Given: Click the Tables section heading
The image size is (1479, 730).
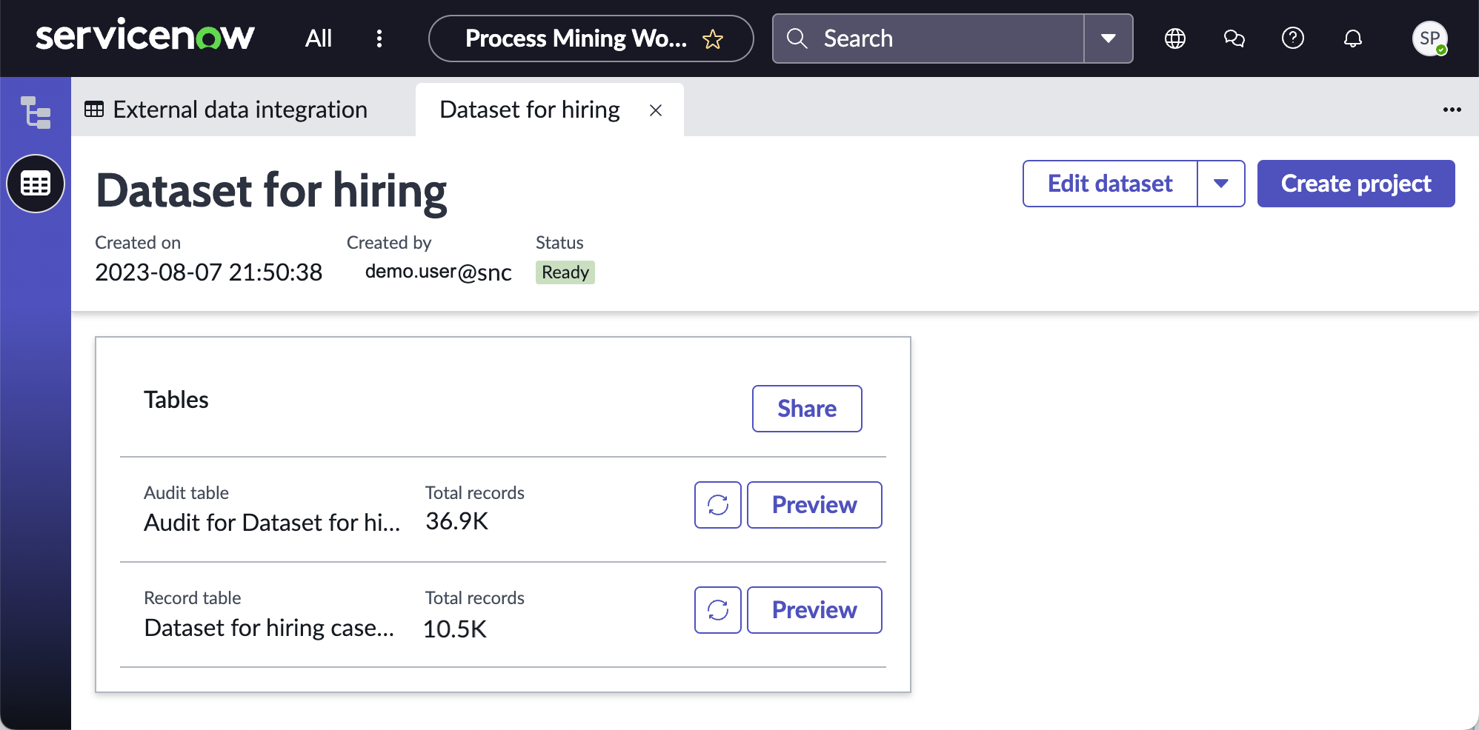Looking at the screenshot, I should coord(176,400).
